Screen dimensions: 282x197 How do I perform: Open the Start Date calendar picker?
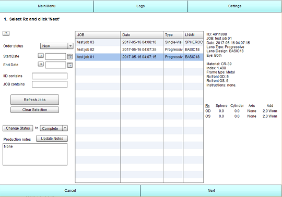pyautogui.click(x=70, y=56)
